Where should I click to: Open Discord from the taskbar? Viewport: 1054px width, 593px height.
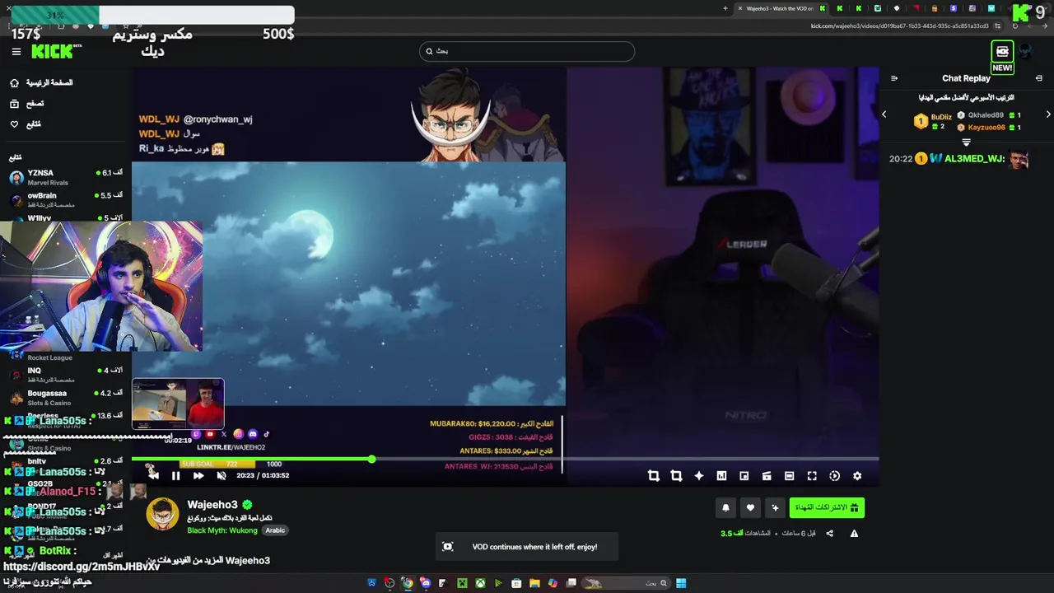425,583
